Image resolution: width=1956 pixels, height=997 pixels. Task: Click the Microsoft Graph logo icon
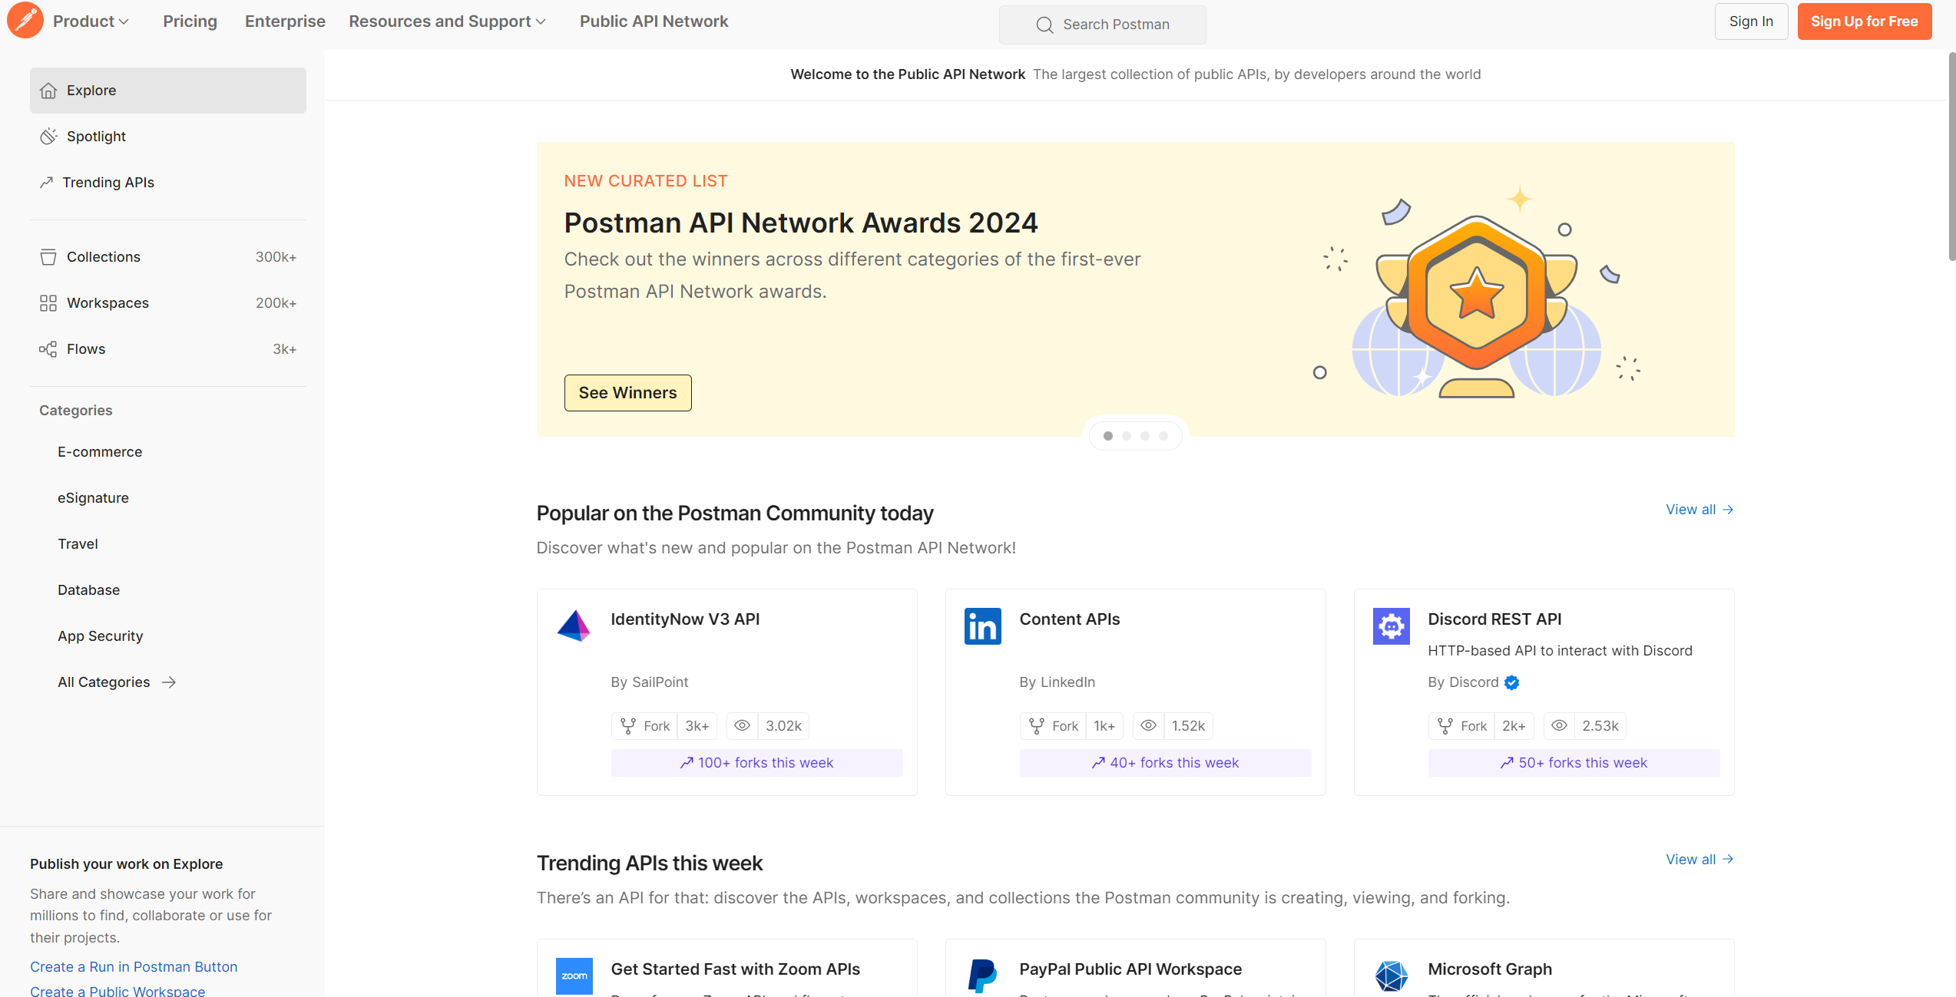click(1391, 976)
